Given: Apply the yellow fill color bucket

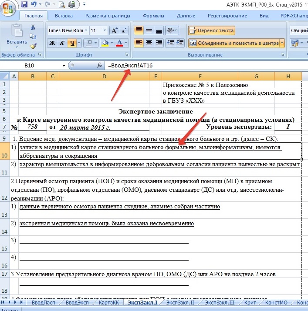Looking at the screenshot, I should [105, 43].
